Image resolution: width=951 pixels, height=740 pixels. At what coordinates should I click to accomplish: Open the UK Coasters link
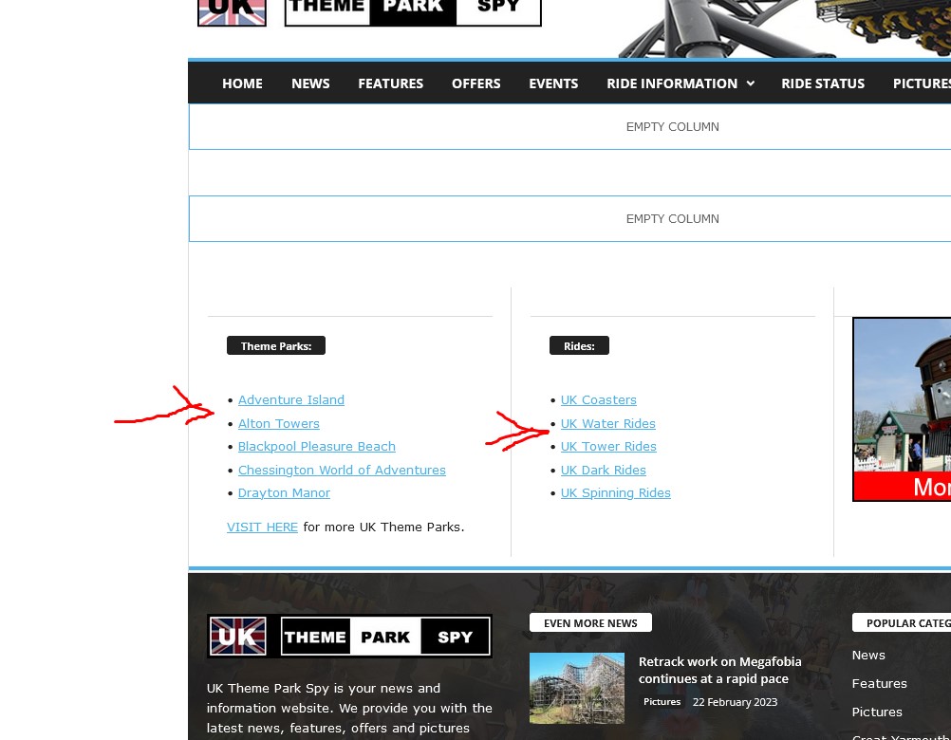point(599,400)
